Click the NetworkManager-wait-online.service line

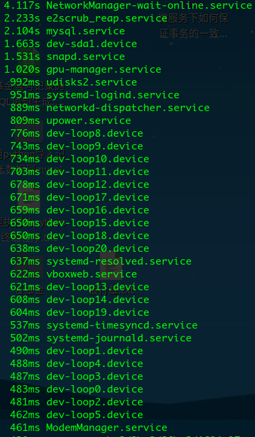(x=128, y=5)
